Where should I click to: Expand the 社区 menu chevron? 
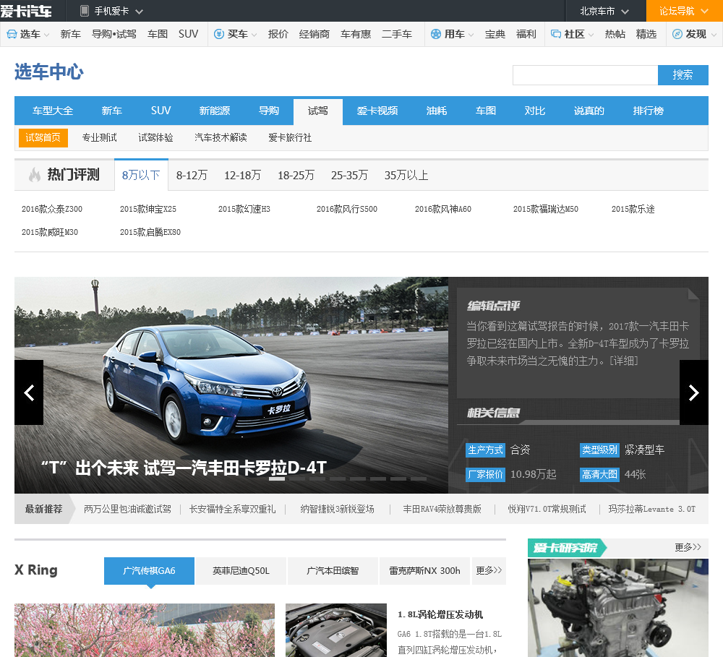point(591,35)
